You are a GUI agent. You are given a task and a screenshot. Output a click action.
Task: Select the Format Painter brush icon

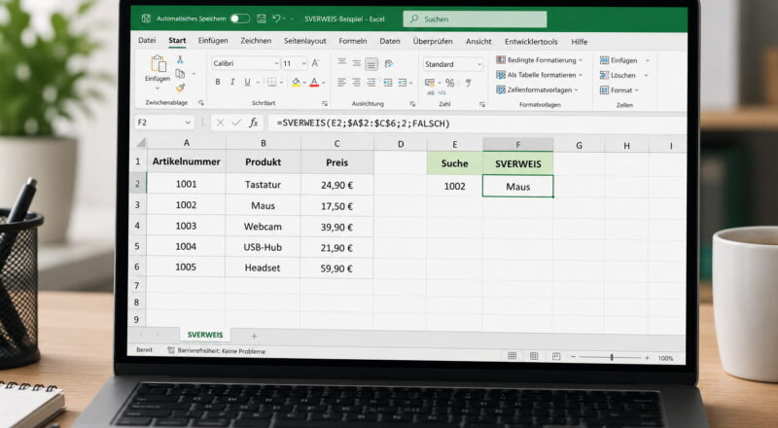(180, 88)
